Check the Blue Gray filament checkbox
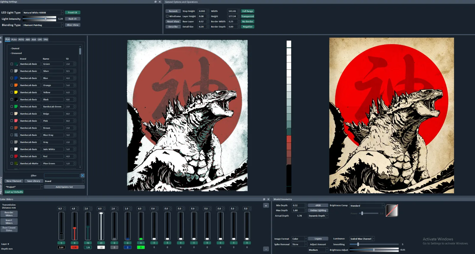 (x=12, y=135)
